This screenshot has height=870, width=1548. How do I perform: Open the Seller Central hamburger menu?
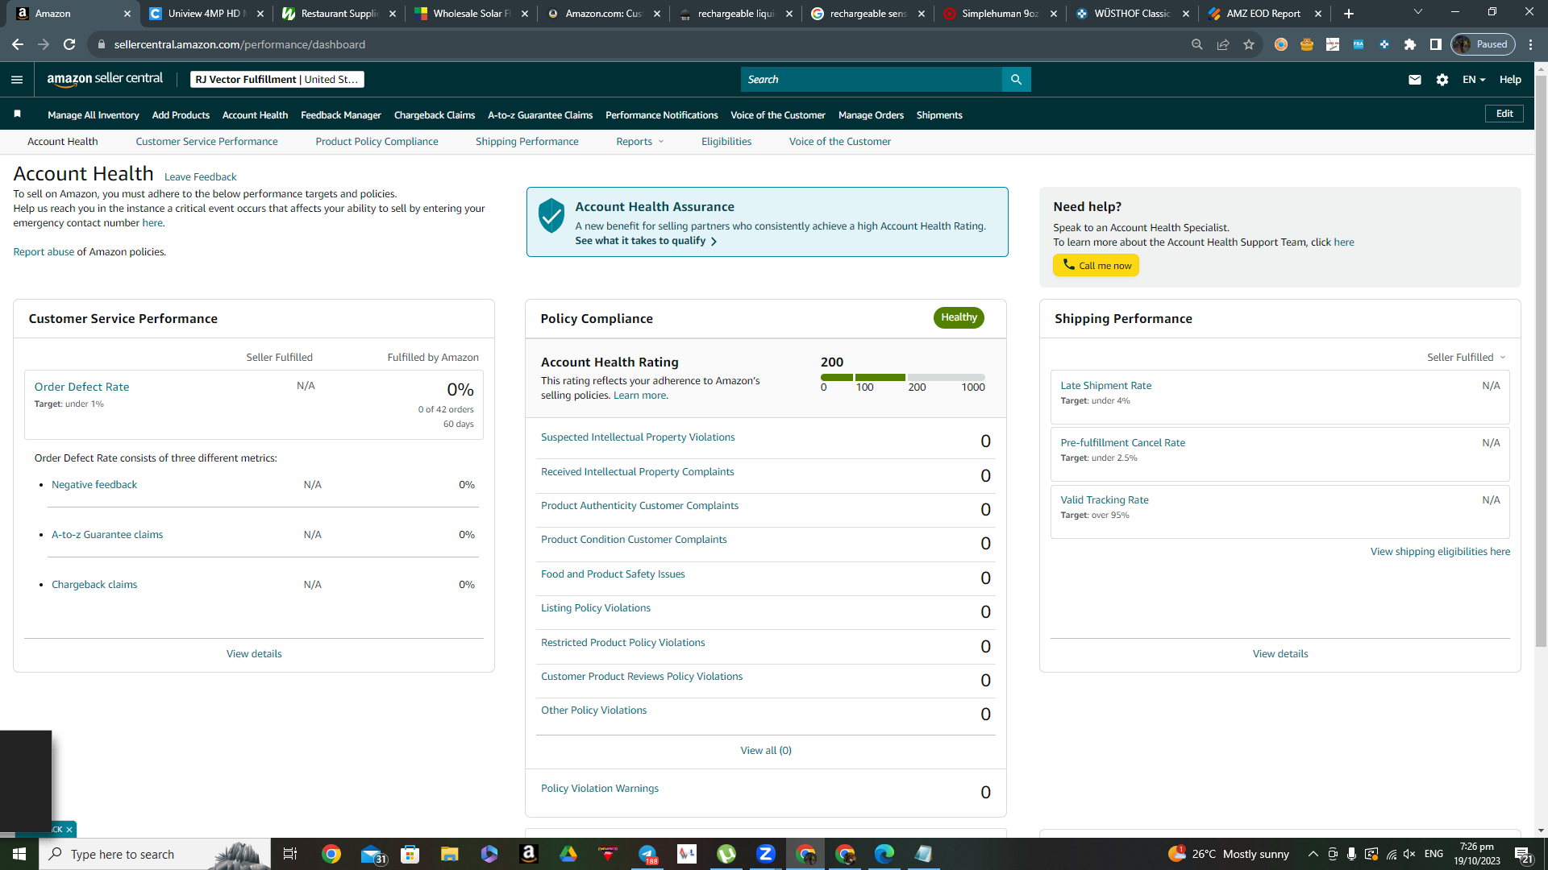click(17, 79)
